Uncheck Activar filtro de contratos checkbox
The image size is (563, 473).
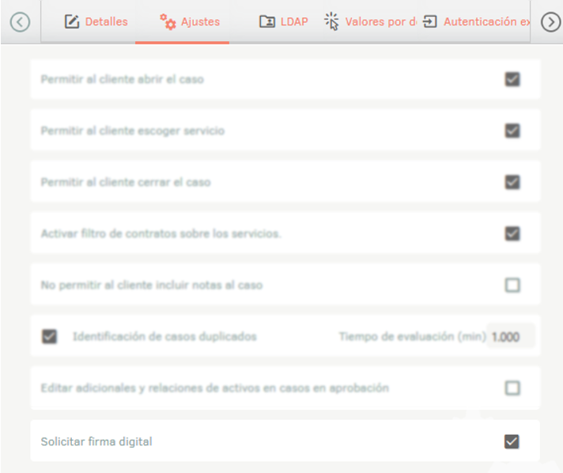512,233
